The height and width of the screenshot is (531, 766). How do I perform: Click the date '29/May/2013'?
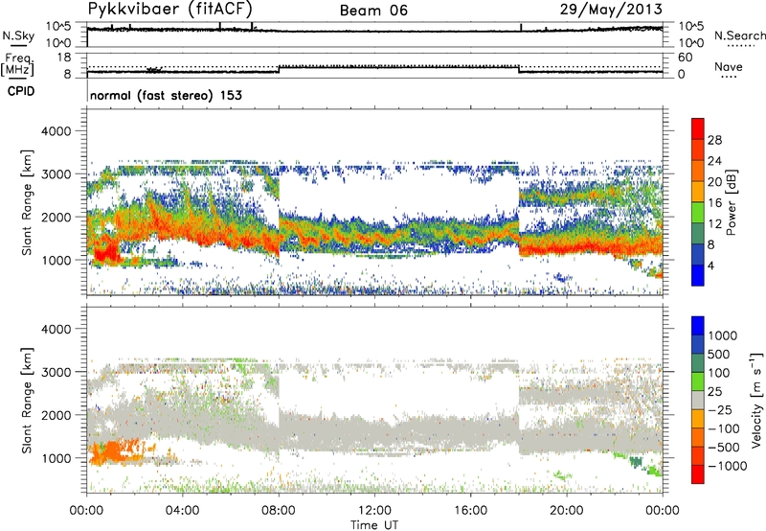tap(611, 9)
